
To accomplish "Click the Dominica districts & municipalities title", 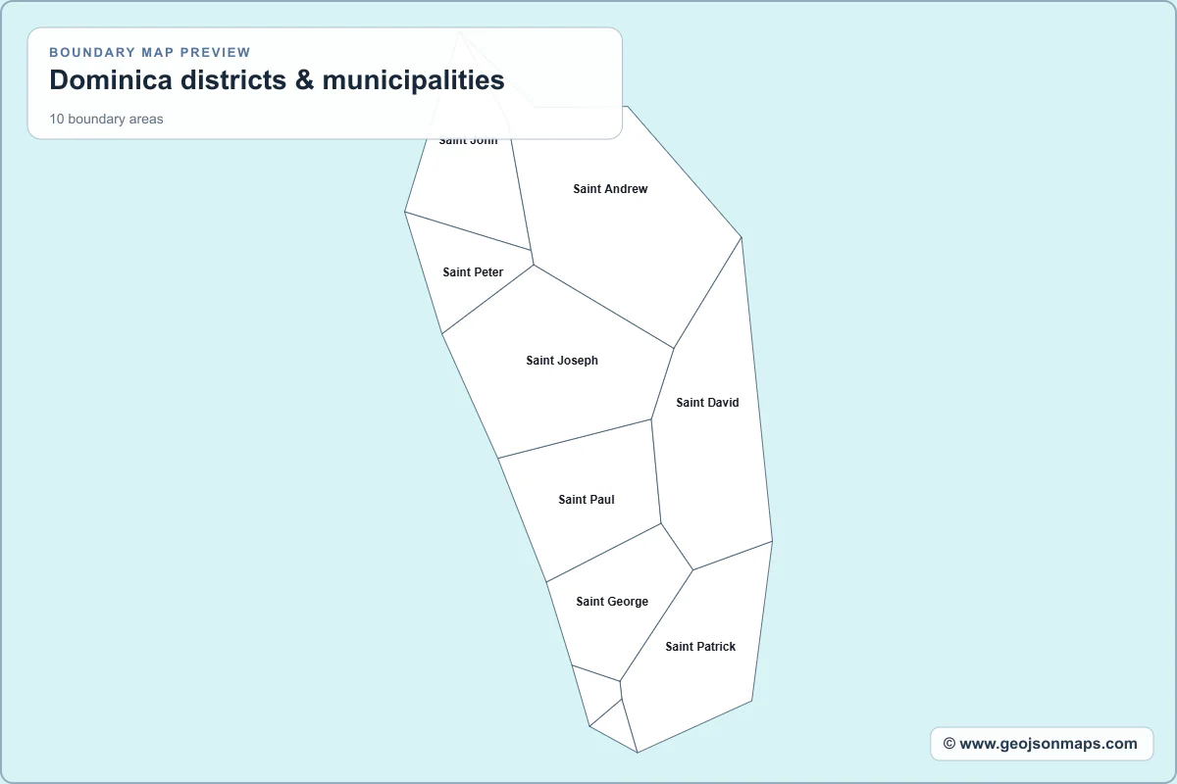I will [277, 80].
